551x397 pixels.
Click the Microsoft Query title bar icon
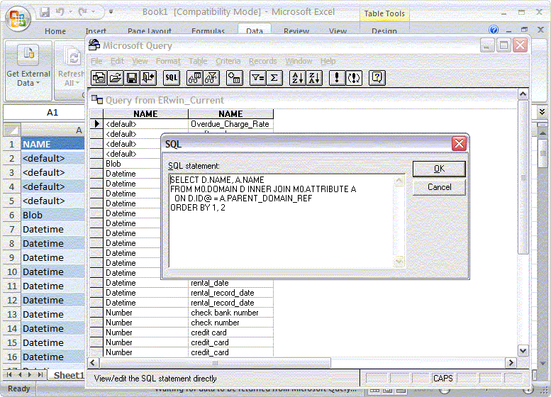[94, 45]
